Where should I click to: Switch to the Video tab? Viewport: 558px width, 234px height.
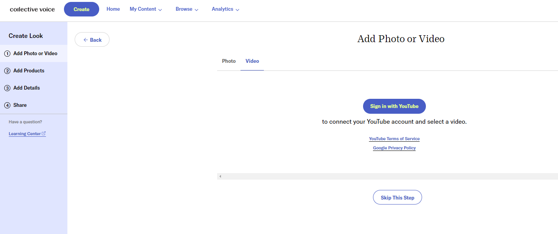[x=252, y=61]
